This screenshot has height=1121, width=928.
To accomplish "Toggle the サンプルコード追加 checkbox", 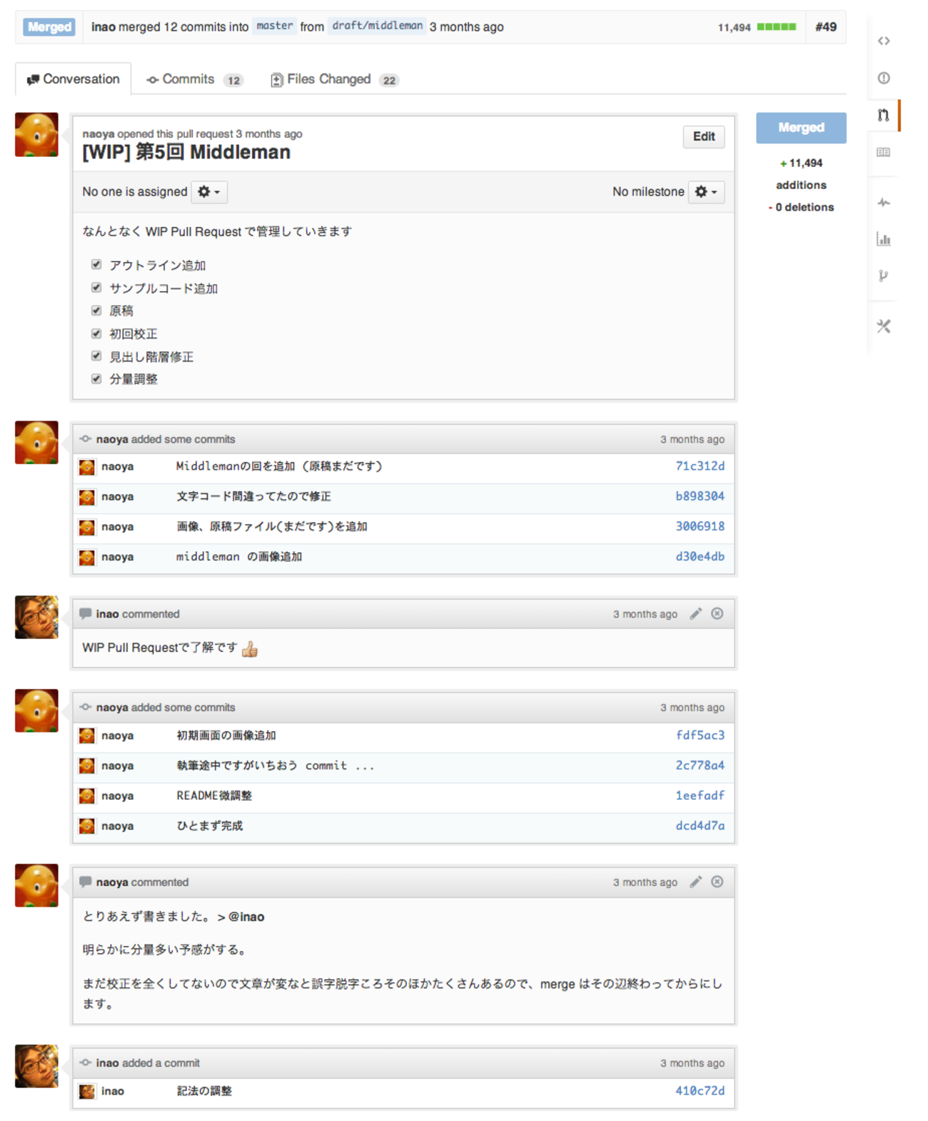I will click(x=96, y=288).
